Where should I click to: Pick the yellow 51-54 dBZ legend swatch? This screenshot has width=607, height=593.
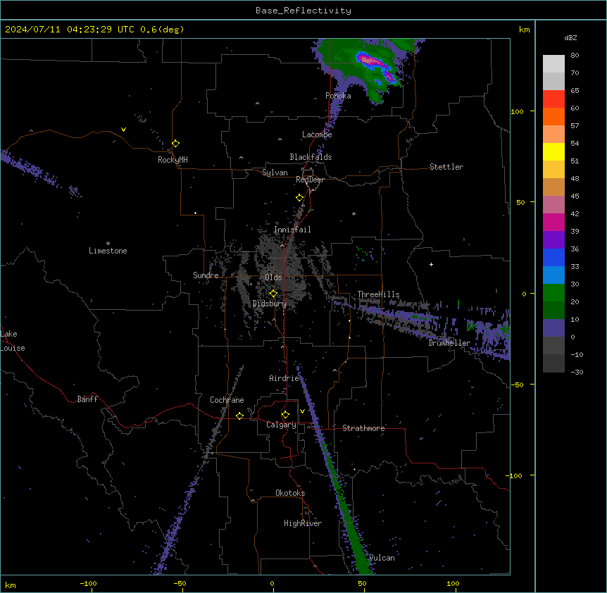553,151
